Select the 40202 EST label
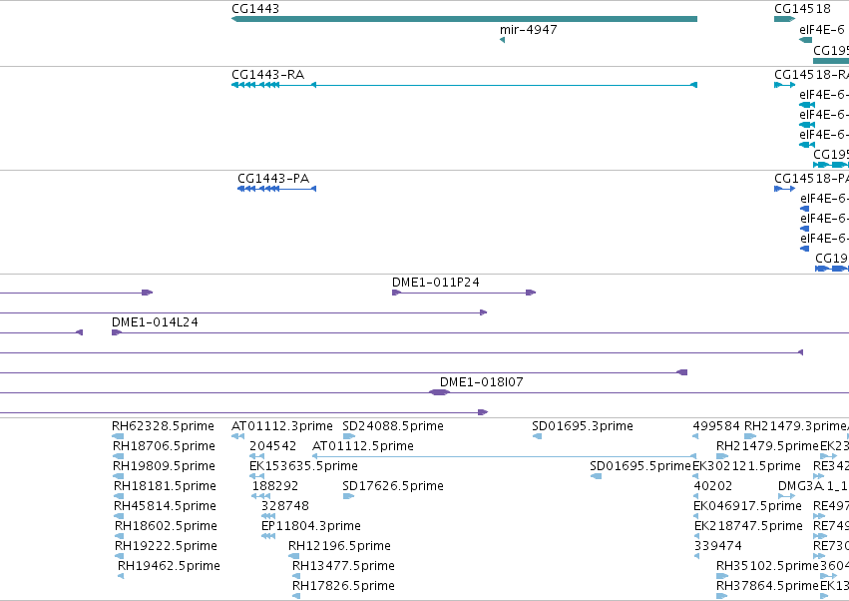 click(713, 486)
